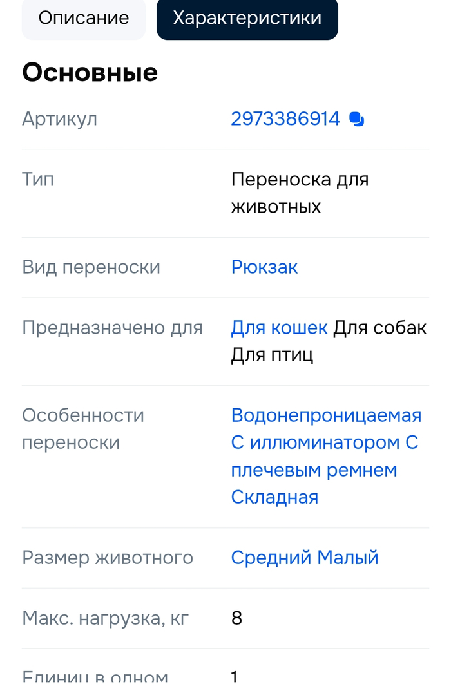
Task: Open article number 2973386914 link
Action: point(285,119)
